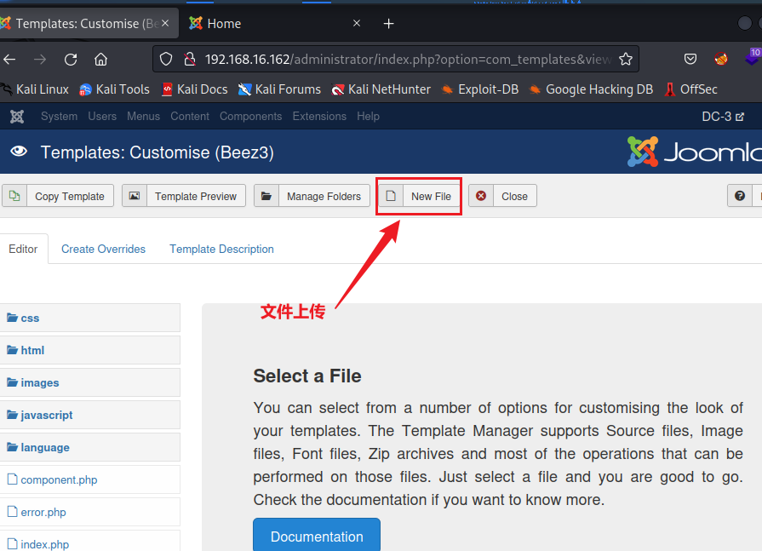
Task: Switch to the Template Description tab
Action: 221,249
